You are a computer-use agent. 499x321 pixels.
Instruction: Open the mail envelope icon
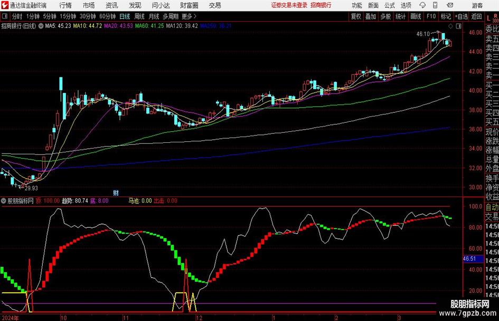450,5
